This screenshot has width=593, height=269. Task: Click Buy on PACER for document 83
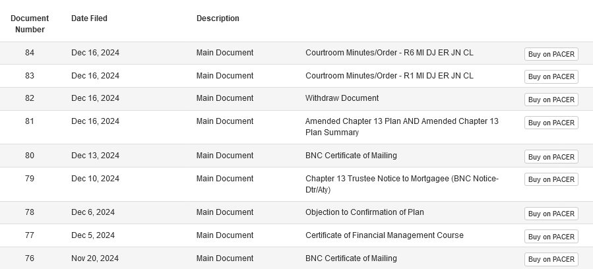[x=551, y=76]
